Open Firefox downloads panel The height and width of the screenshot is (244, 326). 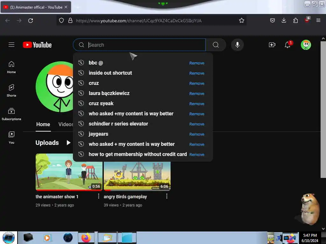pyautogui.click(x=284, y=20)
